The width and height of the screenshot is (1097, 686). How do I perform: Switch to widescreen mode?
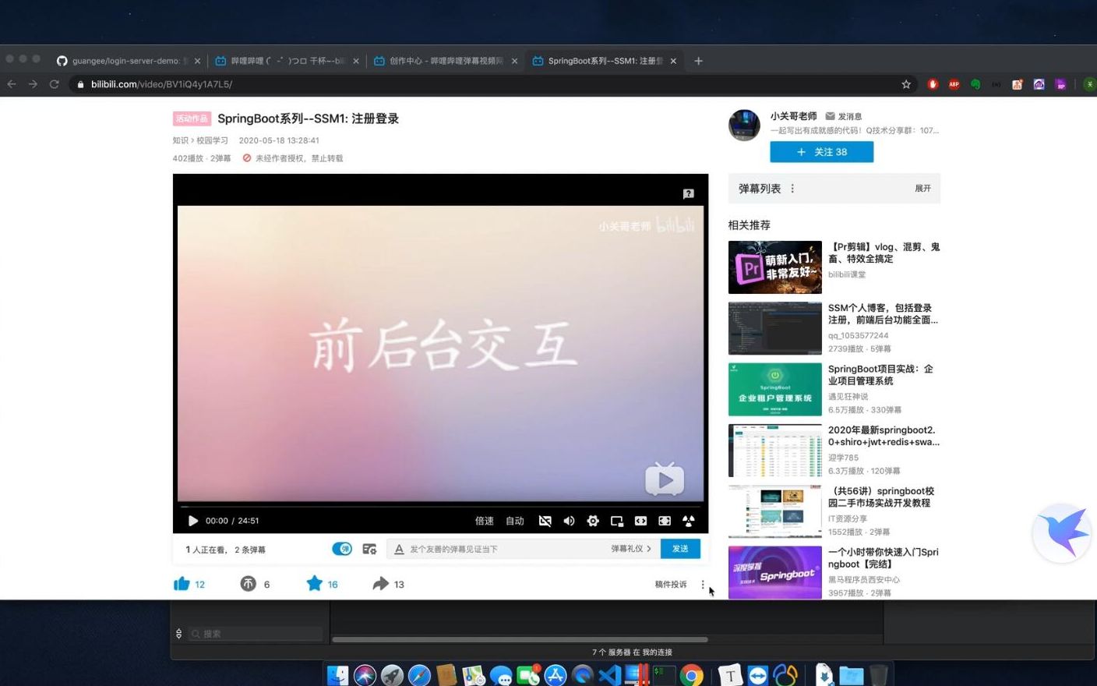click(x=640, y=521)
